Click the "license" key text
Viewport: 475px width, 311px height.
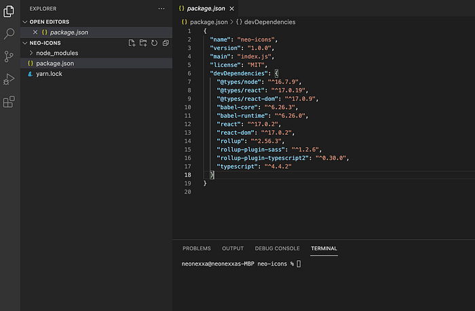click(x=225, y=65)
